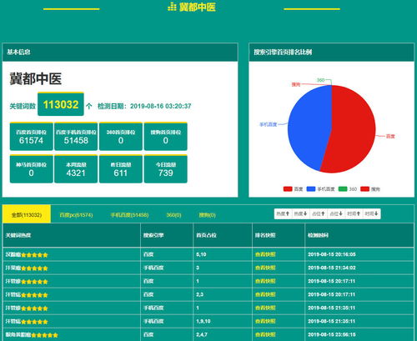Click position value 2,4,7 in the table
The width and height of the screenshot is (417, 341).
pyautogui.click(x=202, y=334)
